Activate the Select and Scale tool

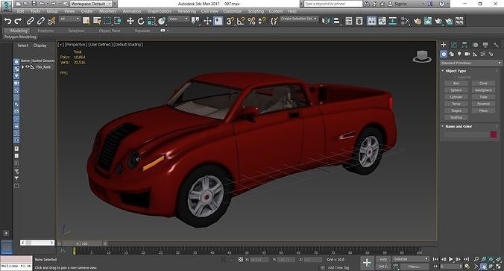151,21
